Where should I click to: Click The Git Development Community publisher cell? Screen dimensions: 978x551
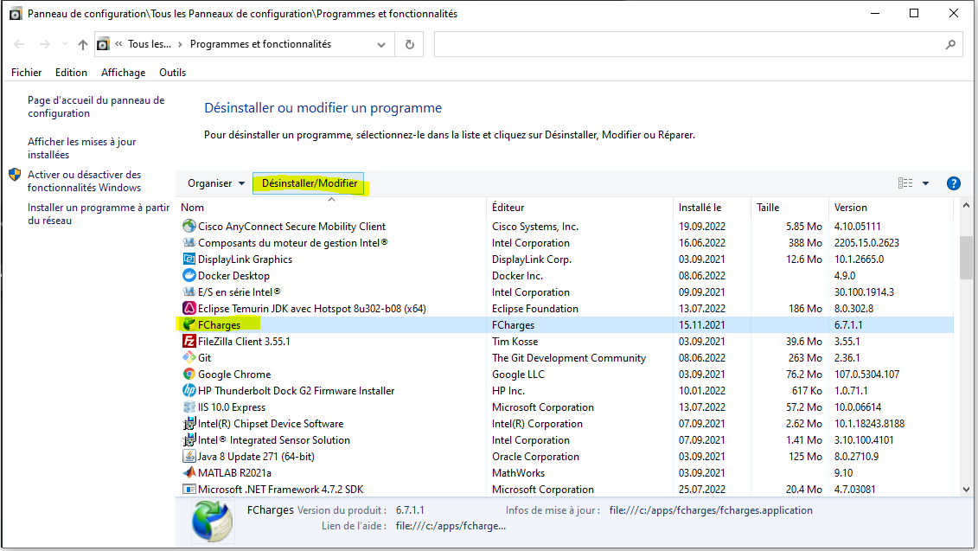[569, 357]
